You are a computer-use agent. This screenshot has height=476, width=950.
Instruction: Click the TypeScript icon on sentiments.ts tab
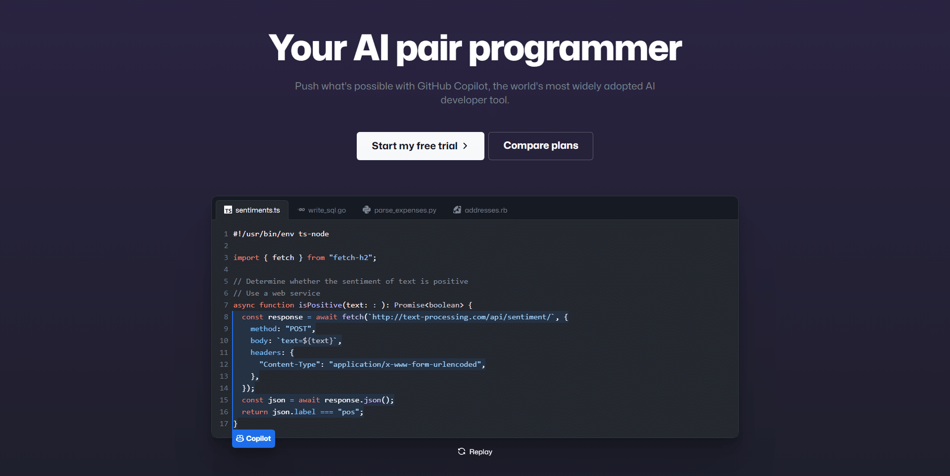point(228,210)
